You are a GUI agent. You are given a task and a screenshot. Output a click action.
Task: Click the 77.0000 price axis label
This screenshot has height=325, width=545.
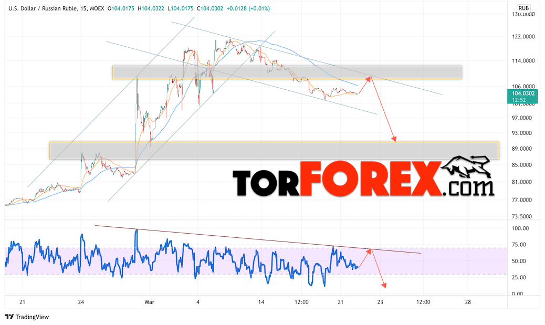[522, 200]
